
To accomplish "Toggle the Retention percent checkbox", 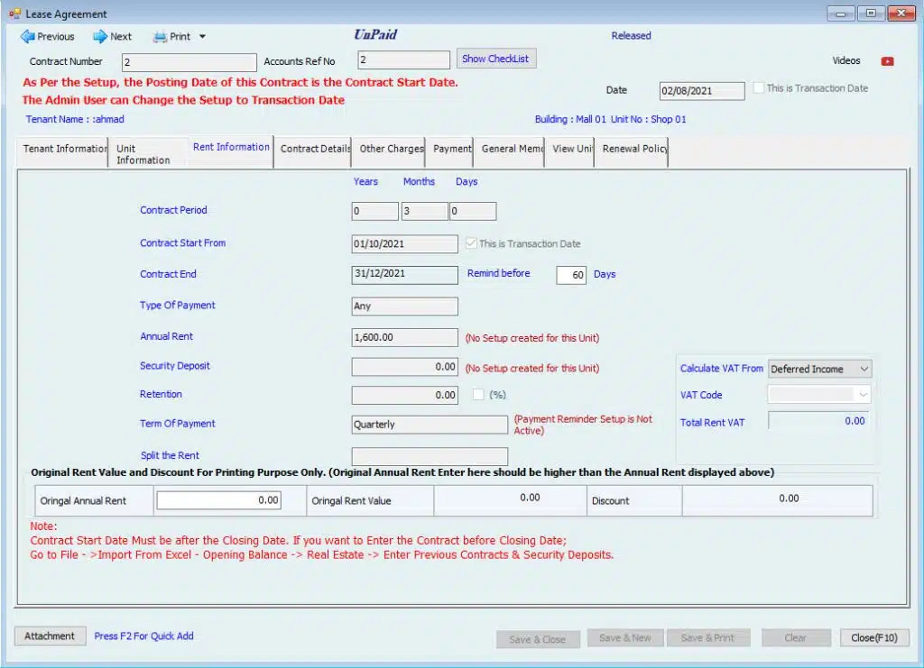I will click(x=478, y=394).
